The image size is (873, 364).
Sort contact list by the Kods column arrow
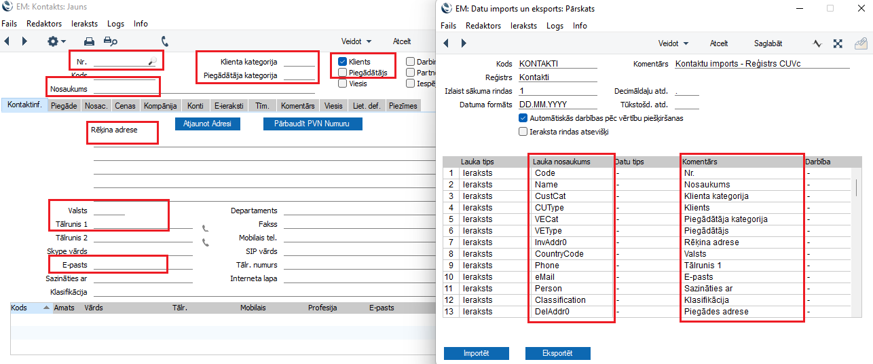click(x=47, y=308)
